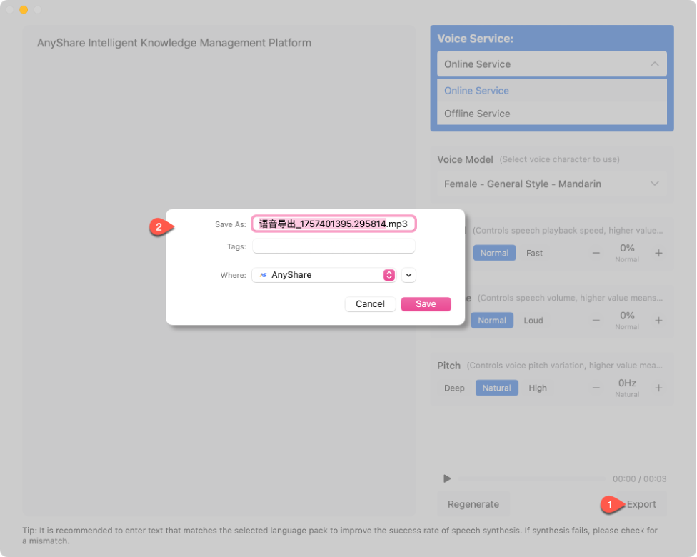Lower pitch using the minus icon
Viewport: 697px width, 557px height.
tap(596, 388)
